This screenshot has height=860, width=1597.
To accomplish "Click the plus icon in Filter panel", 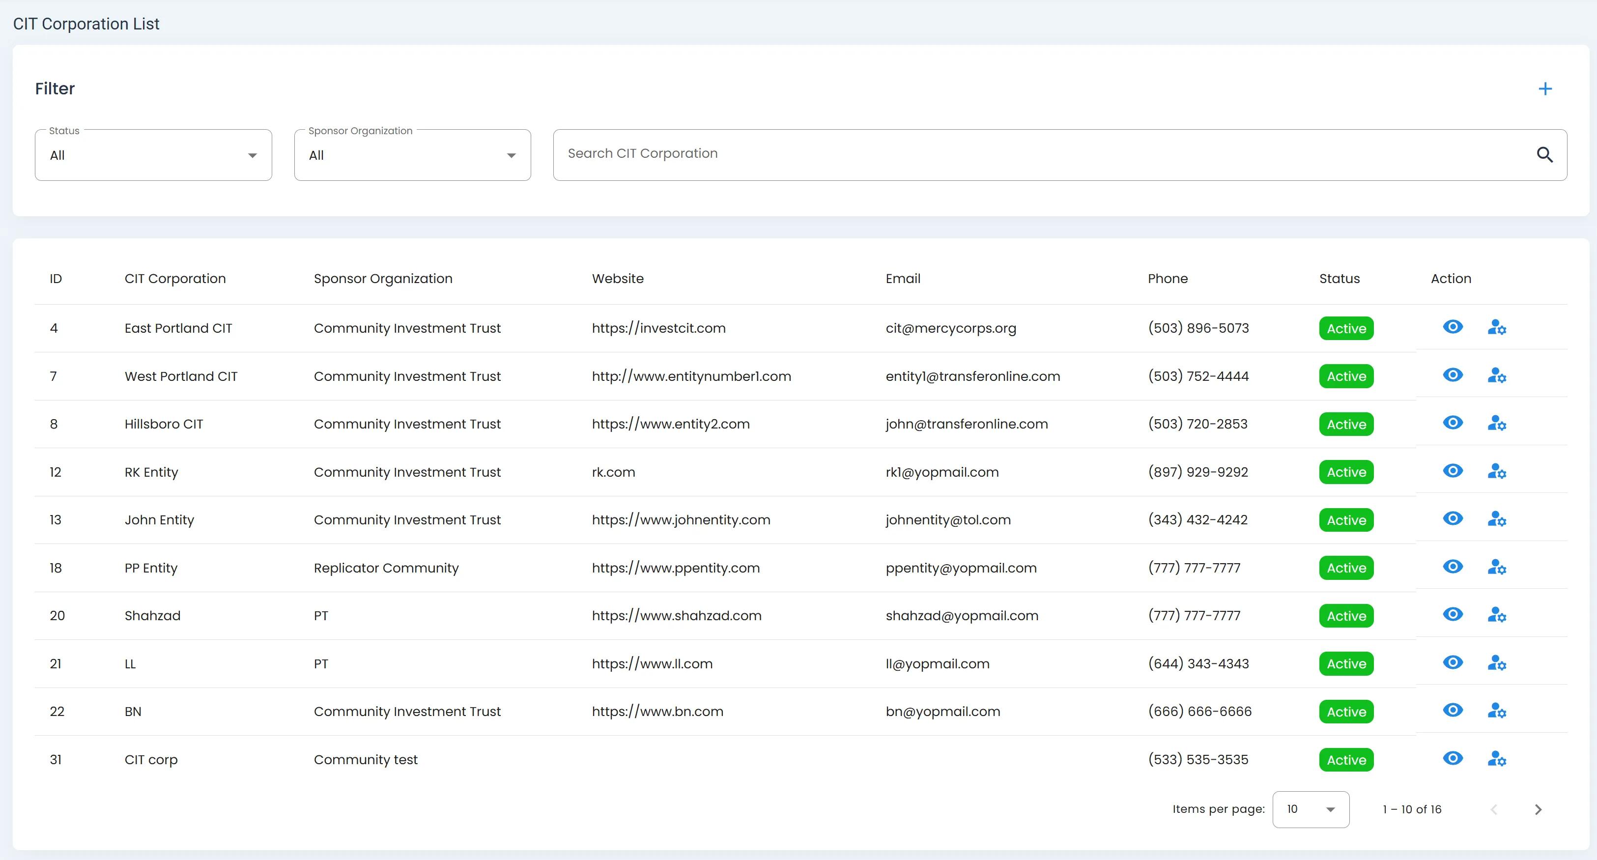I will tap(1545, 88).
